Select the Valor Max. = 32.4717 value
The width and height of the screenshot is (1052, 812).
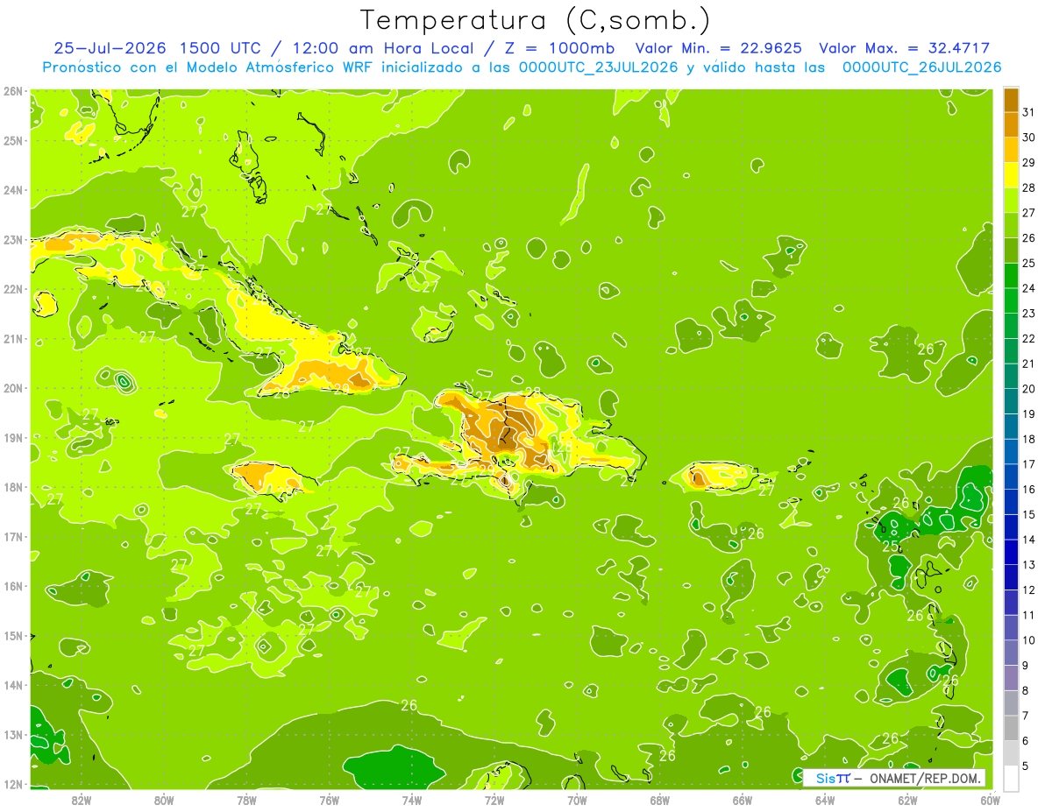pyautogui.click(x=905, y=48)
